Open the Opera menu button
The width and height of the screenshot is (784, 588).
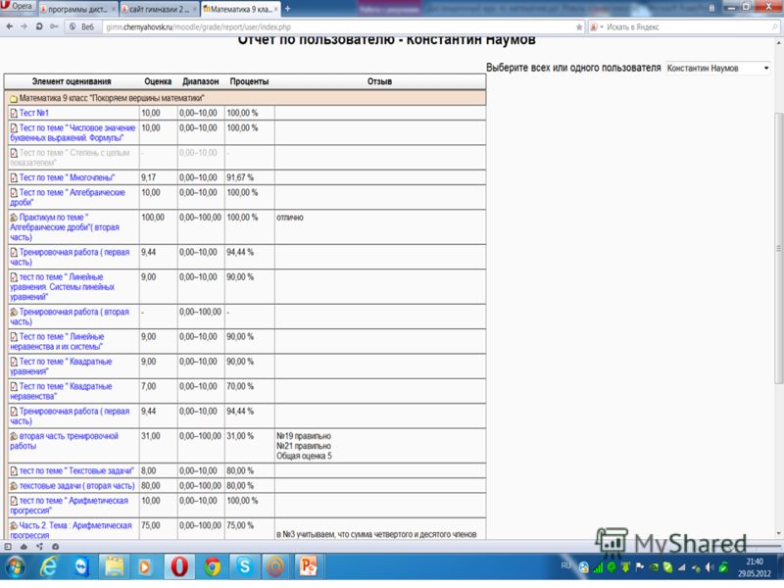tap(17, 7)
